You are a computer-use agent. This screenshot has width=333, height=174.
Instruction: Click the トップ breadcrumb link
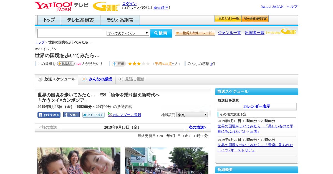point(40,42)
